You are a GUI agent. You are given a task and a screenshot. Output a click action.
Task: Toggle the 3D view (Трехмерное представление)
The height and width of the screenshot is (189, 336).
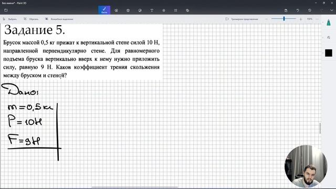241,19
